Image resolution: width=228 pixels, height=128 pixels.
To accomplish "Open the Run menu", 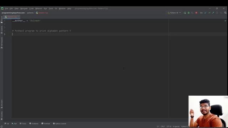I will point(45,9).
